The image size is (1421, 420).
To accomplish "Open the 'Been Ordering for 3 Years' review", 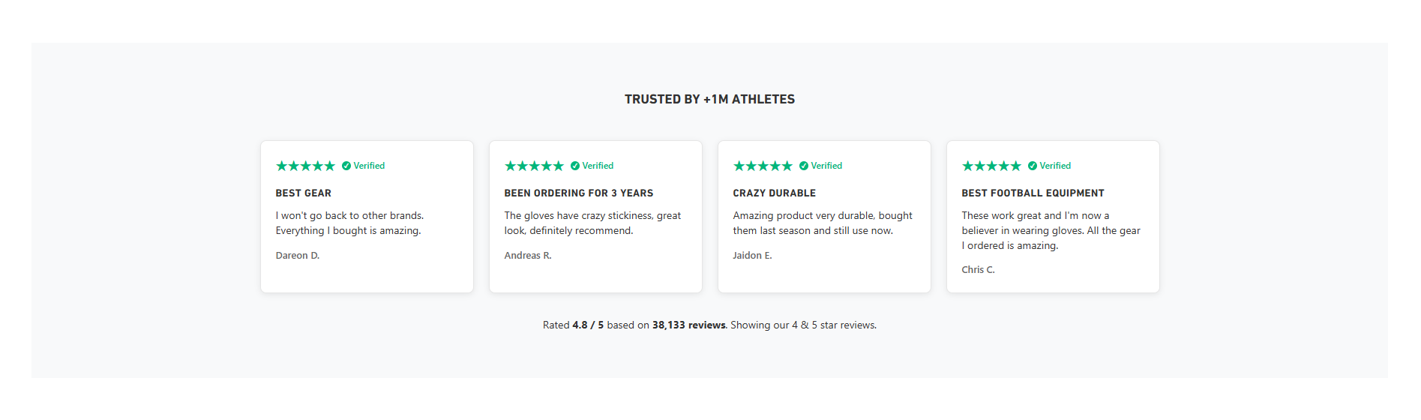I will [x=579, y=193].
